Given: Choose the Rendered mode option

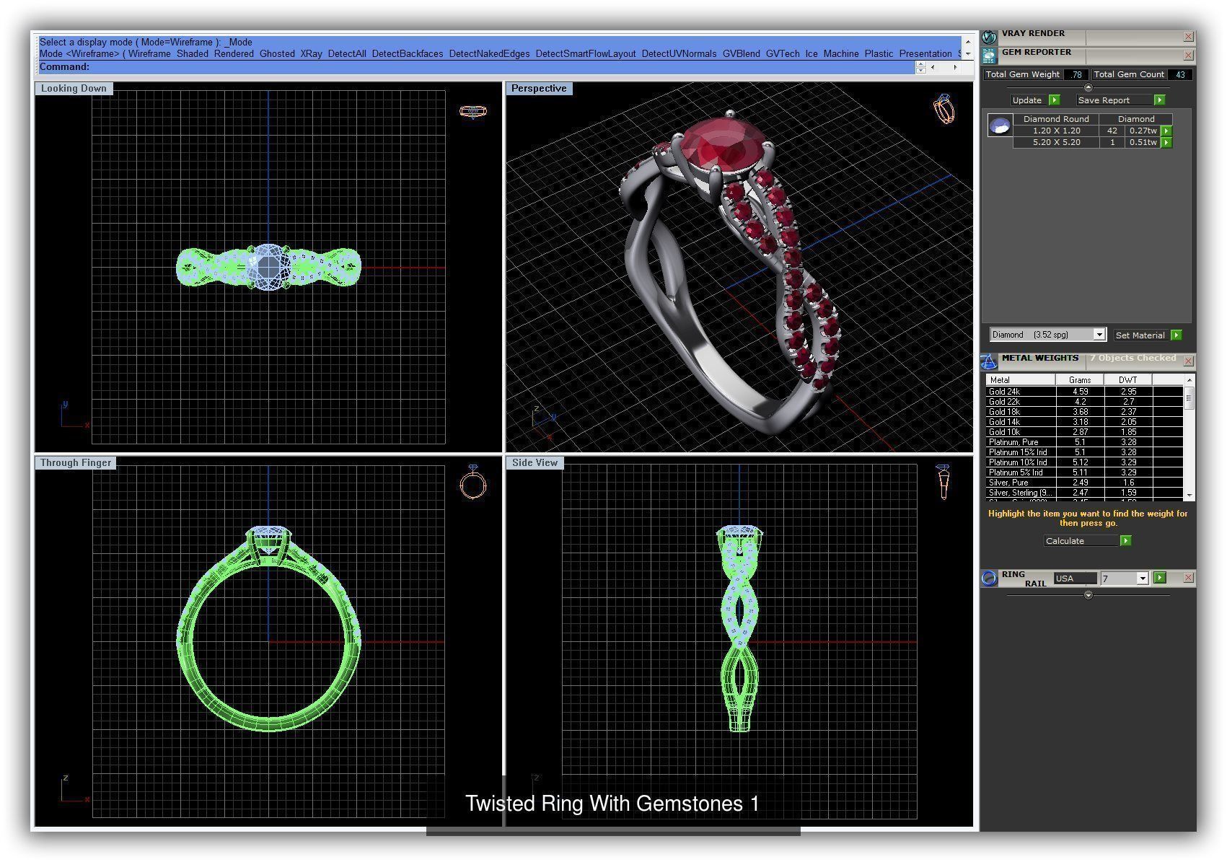Looking at the screenshot, I should (234, 53).
